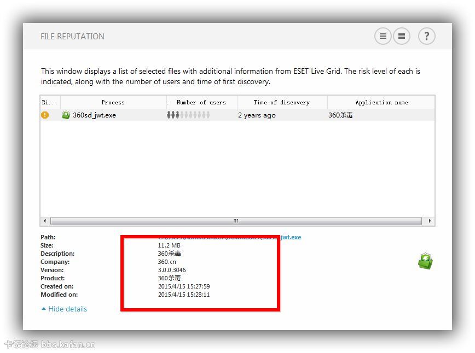This screenshot has height=353, width=475.
Task: Switch to the detailed view icon
Action: (402, 36)
